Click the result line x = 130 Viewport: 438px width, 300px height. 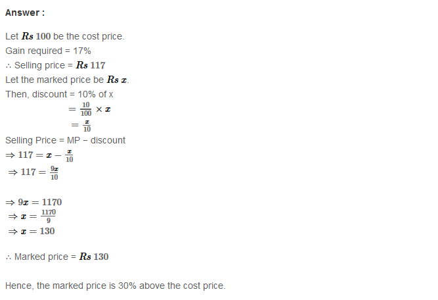pyautogui.click(x=32, y=231)
